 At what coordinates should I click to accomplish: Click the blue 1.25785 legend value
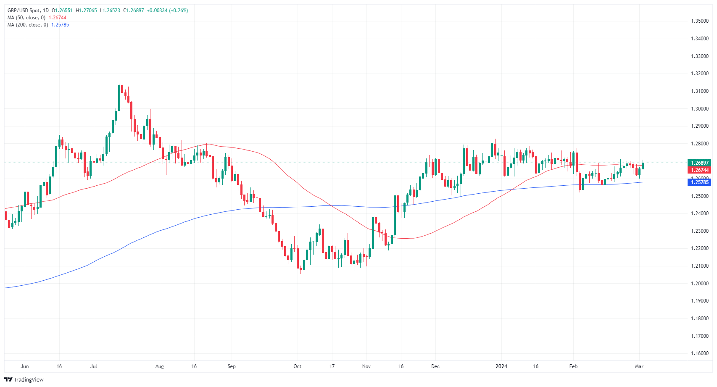(x=60, y=25)
